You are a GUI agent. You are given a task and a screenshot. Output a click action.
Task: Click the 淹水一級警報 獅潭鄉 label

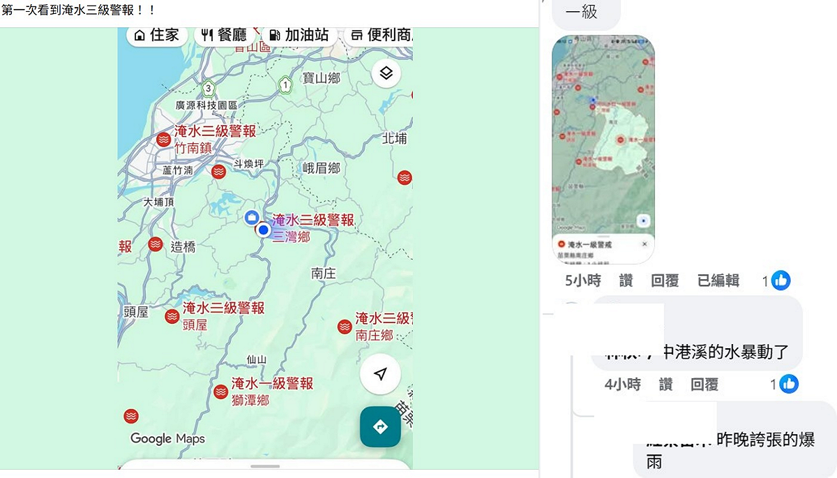point(272,391)
